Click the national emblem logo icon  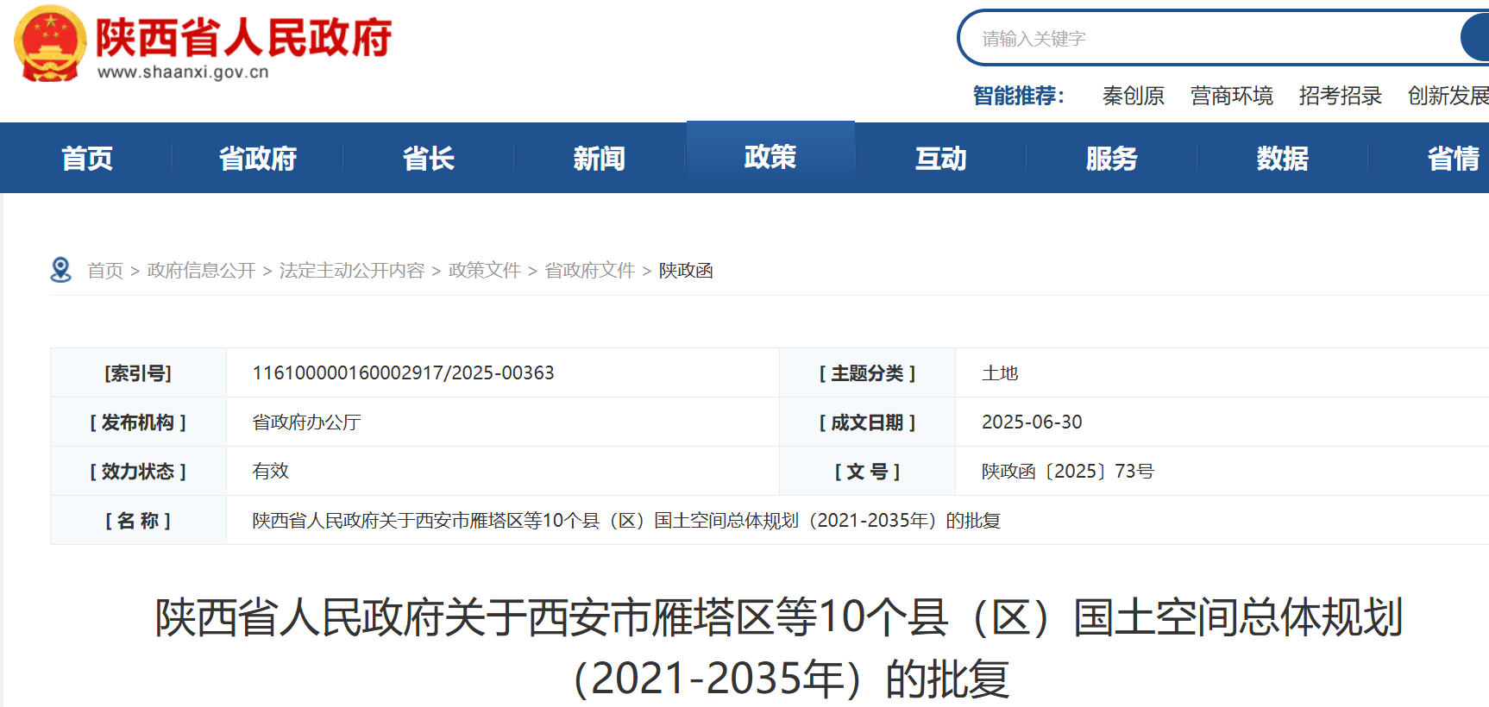[x=50, y=43]
